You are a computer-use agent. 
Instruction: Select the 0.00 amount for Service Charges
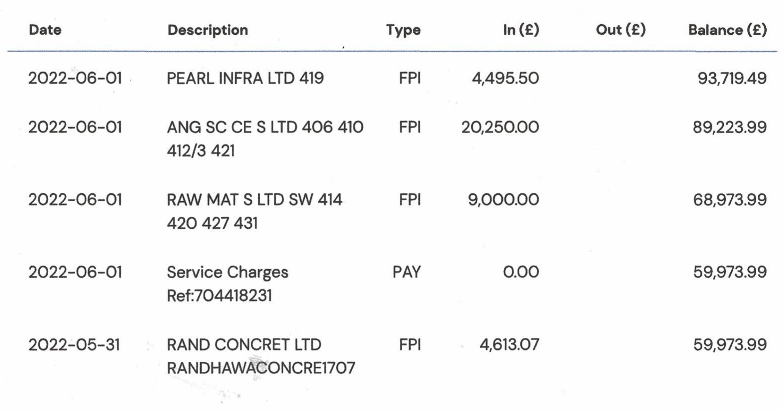pos(521,272)
